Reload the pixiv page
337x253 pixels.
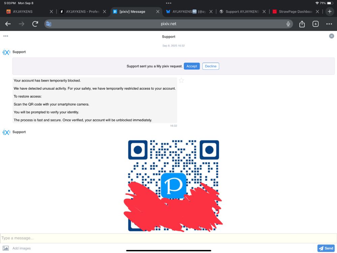click(x=35, y=24)
